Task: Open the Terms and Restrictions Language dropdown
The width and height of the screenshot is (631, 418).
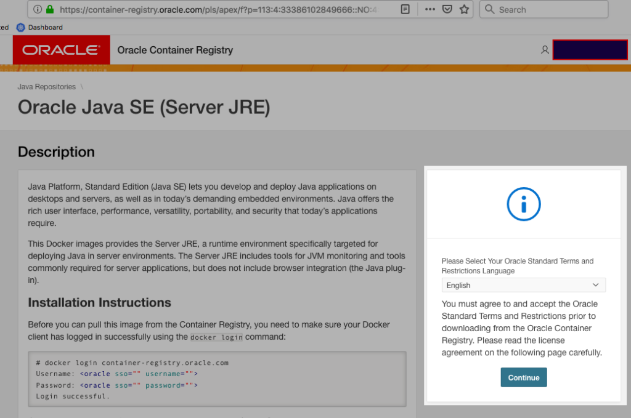Action: click(523, 285)
